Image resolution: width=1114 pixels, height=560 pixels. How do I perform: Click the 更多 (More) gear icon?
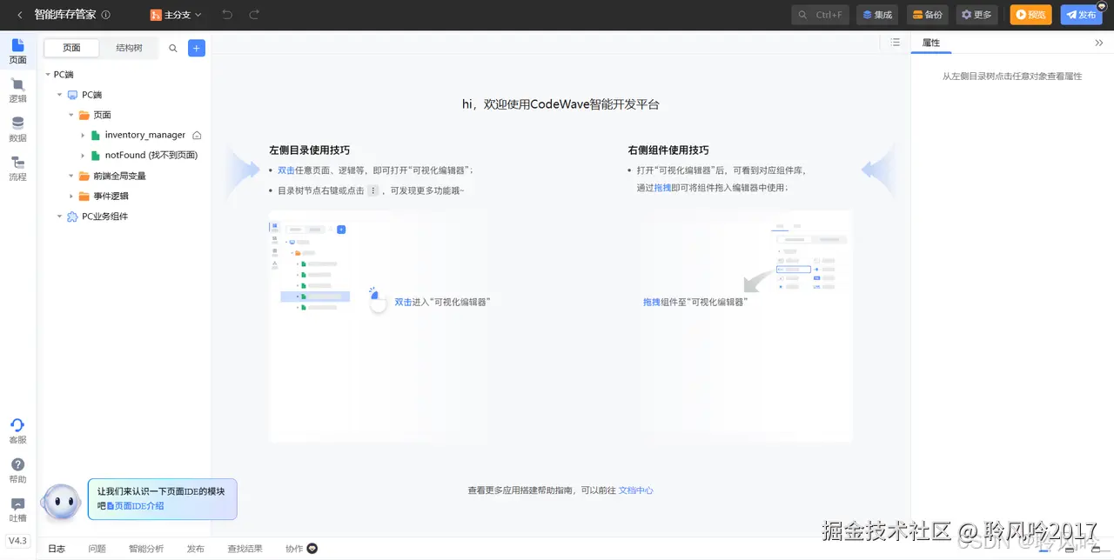(x=976, y=15)
